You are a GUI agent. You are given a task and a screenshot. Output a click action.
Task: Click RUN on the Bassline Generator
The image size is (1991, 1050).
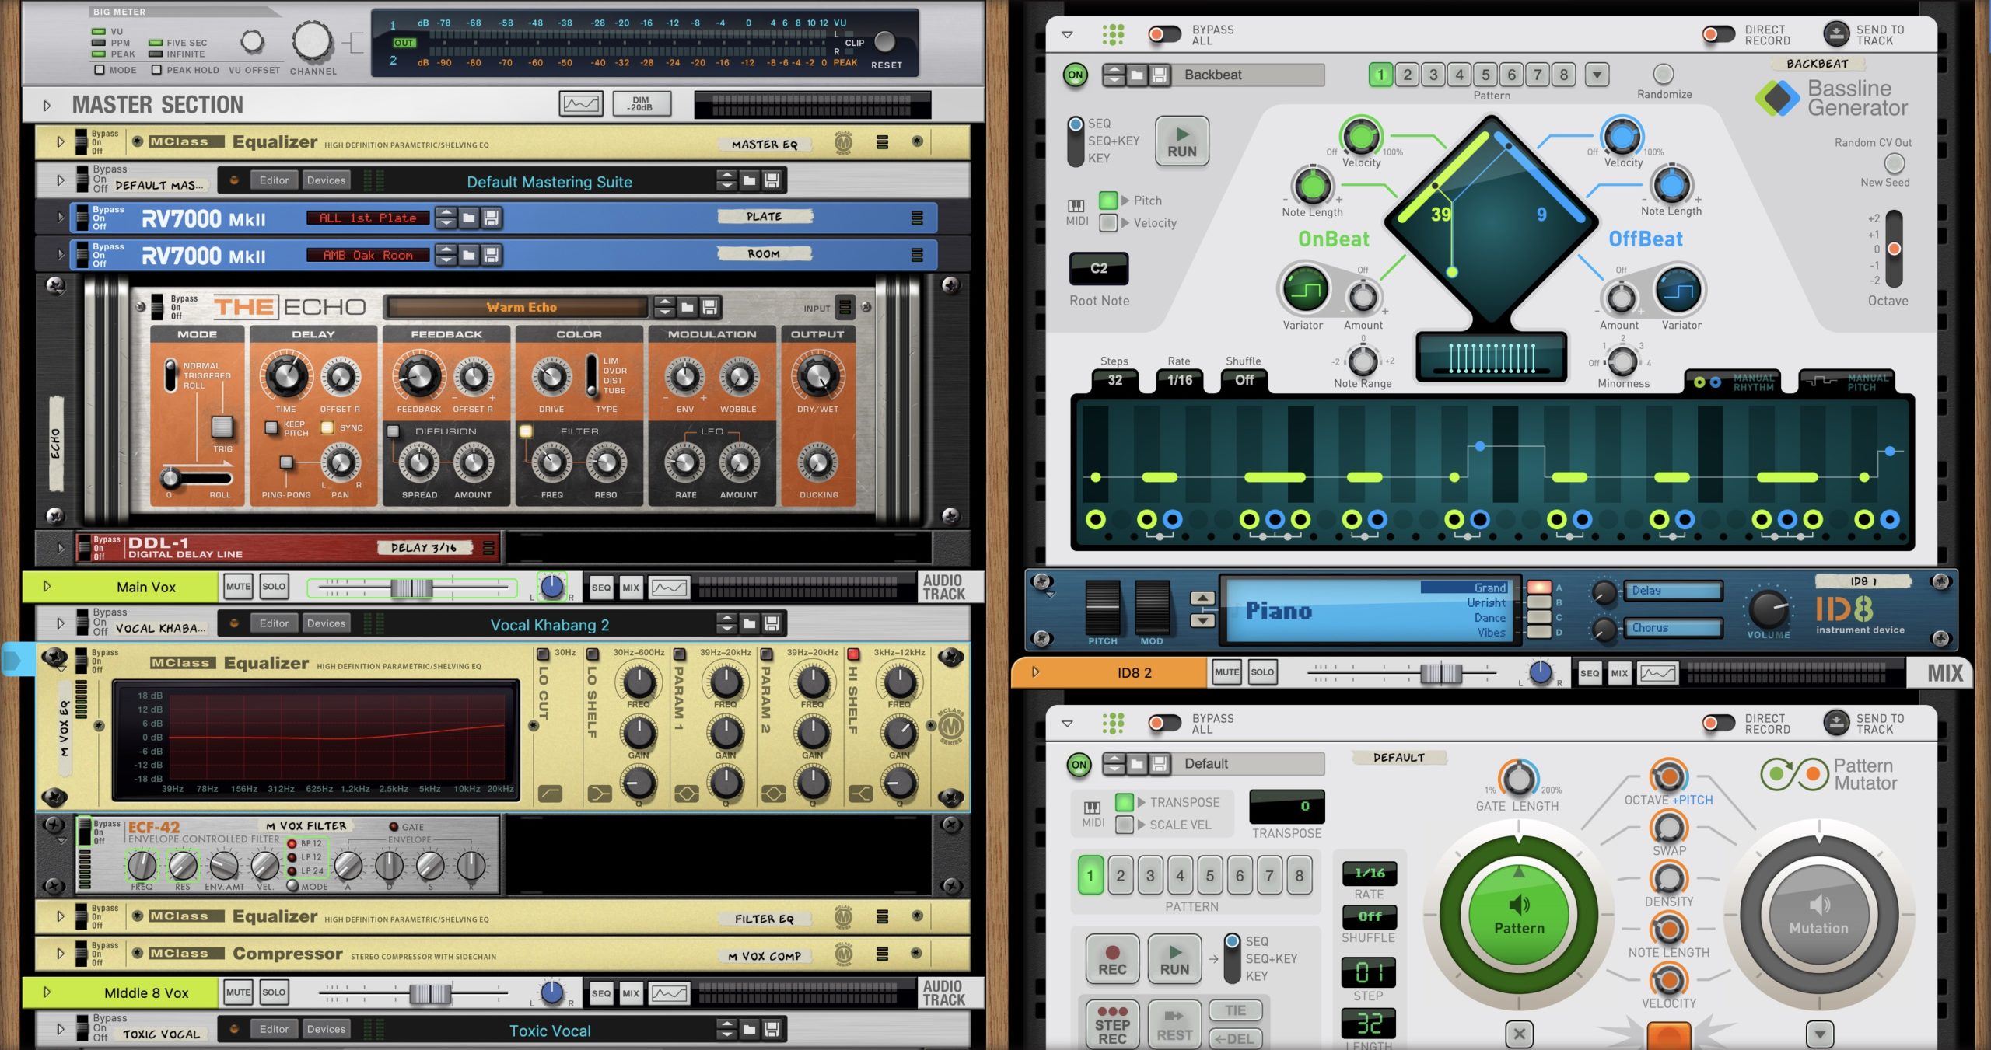(1182, 141)
